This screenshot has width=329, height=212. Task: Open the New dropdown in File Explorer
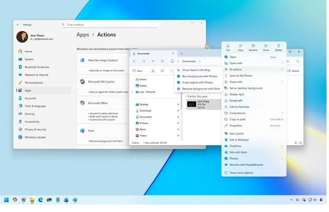point(139,71)
